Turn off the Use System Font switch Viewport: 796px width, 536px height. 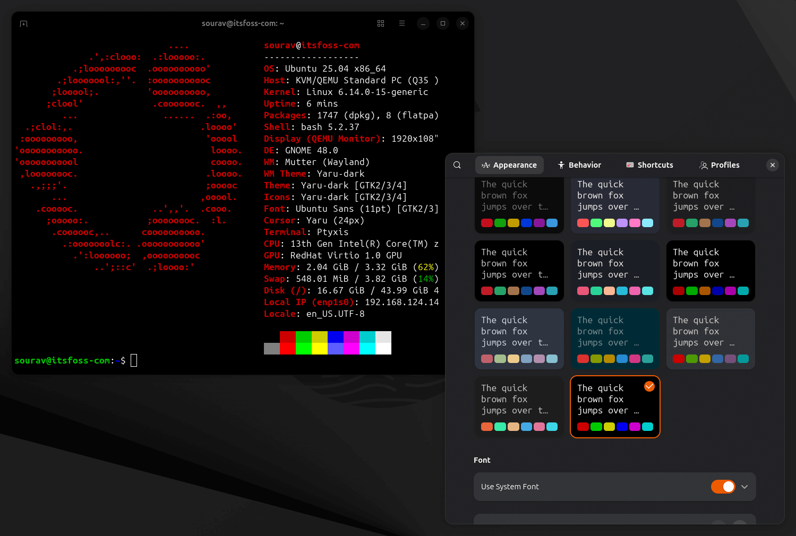[x=723, y=487]
